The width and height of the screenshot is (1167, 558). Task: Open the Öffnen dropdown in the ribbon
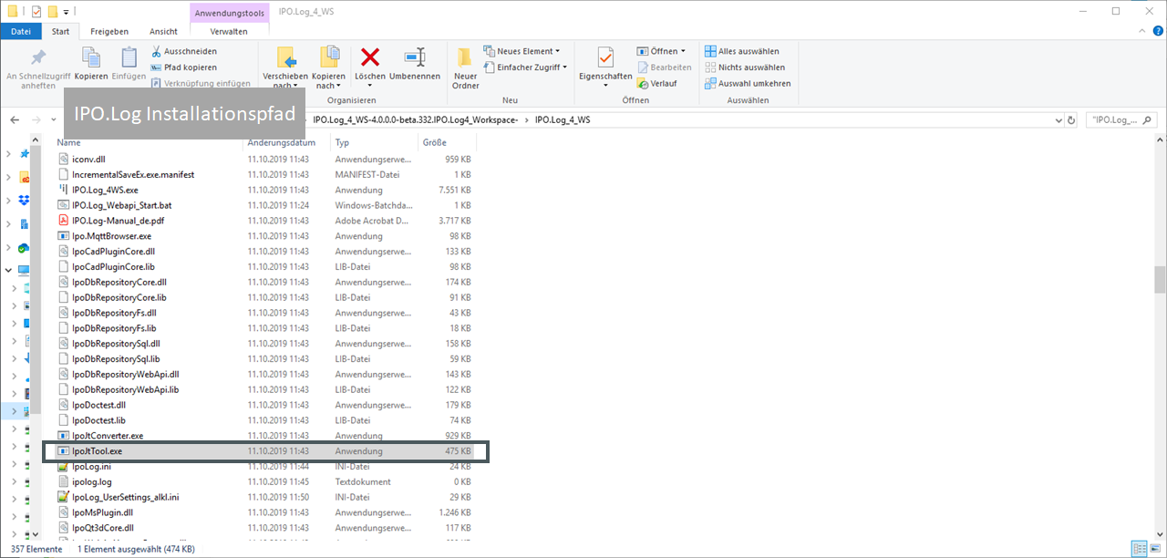point(662,51)
